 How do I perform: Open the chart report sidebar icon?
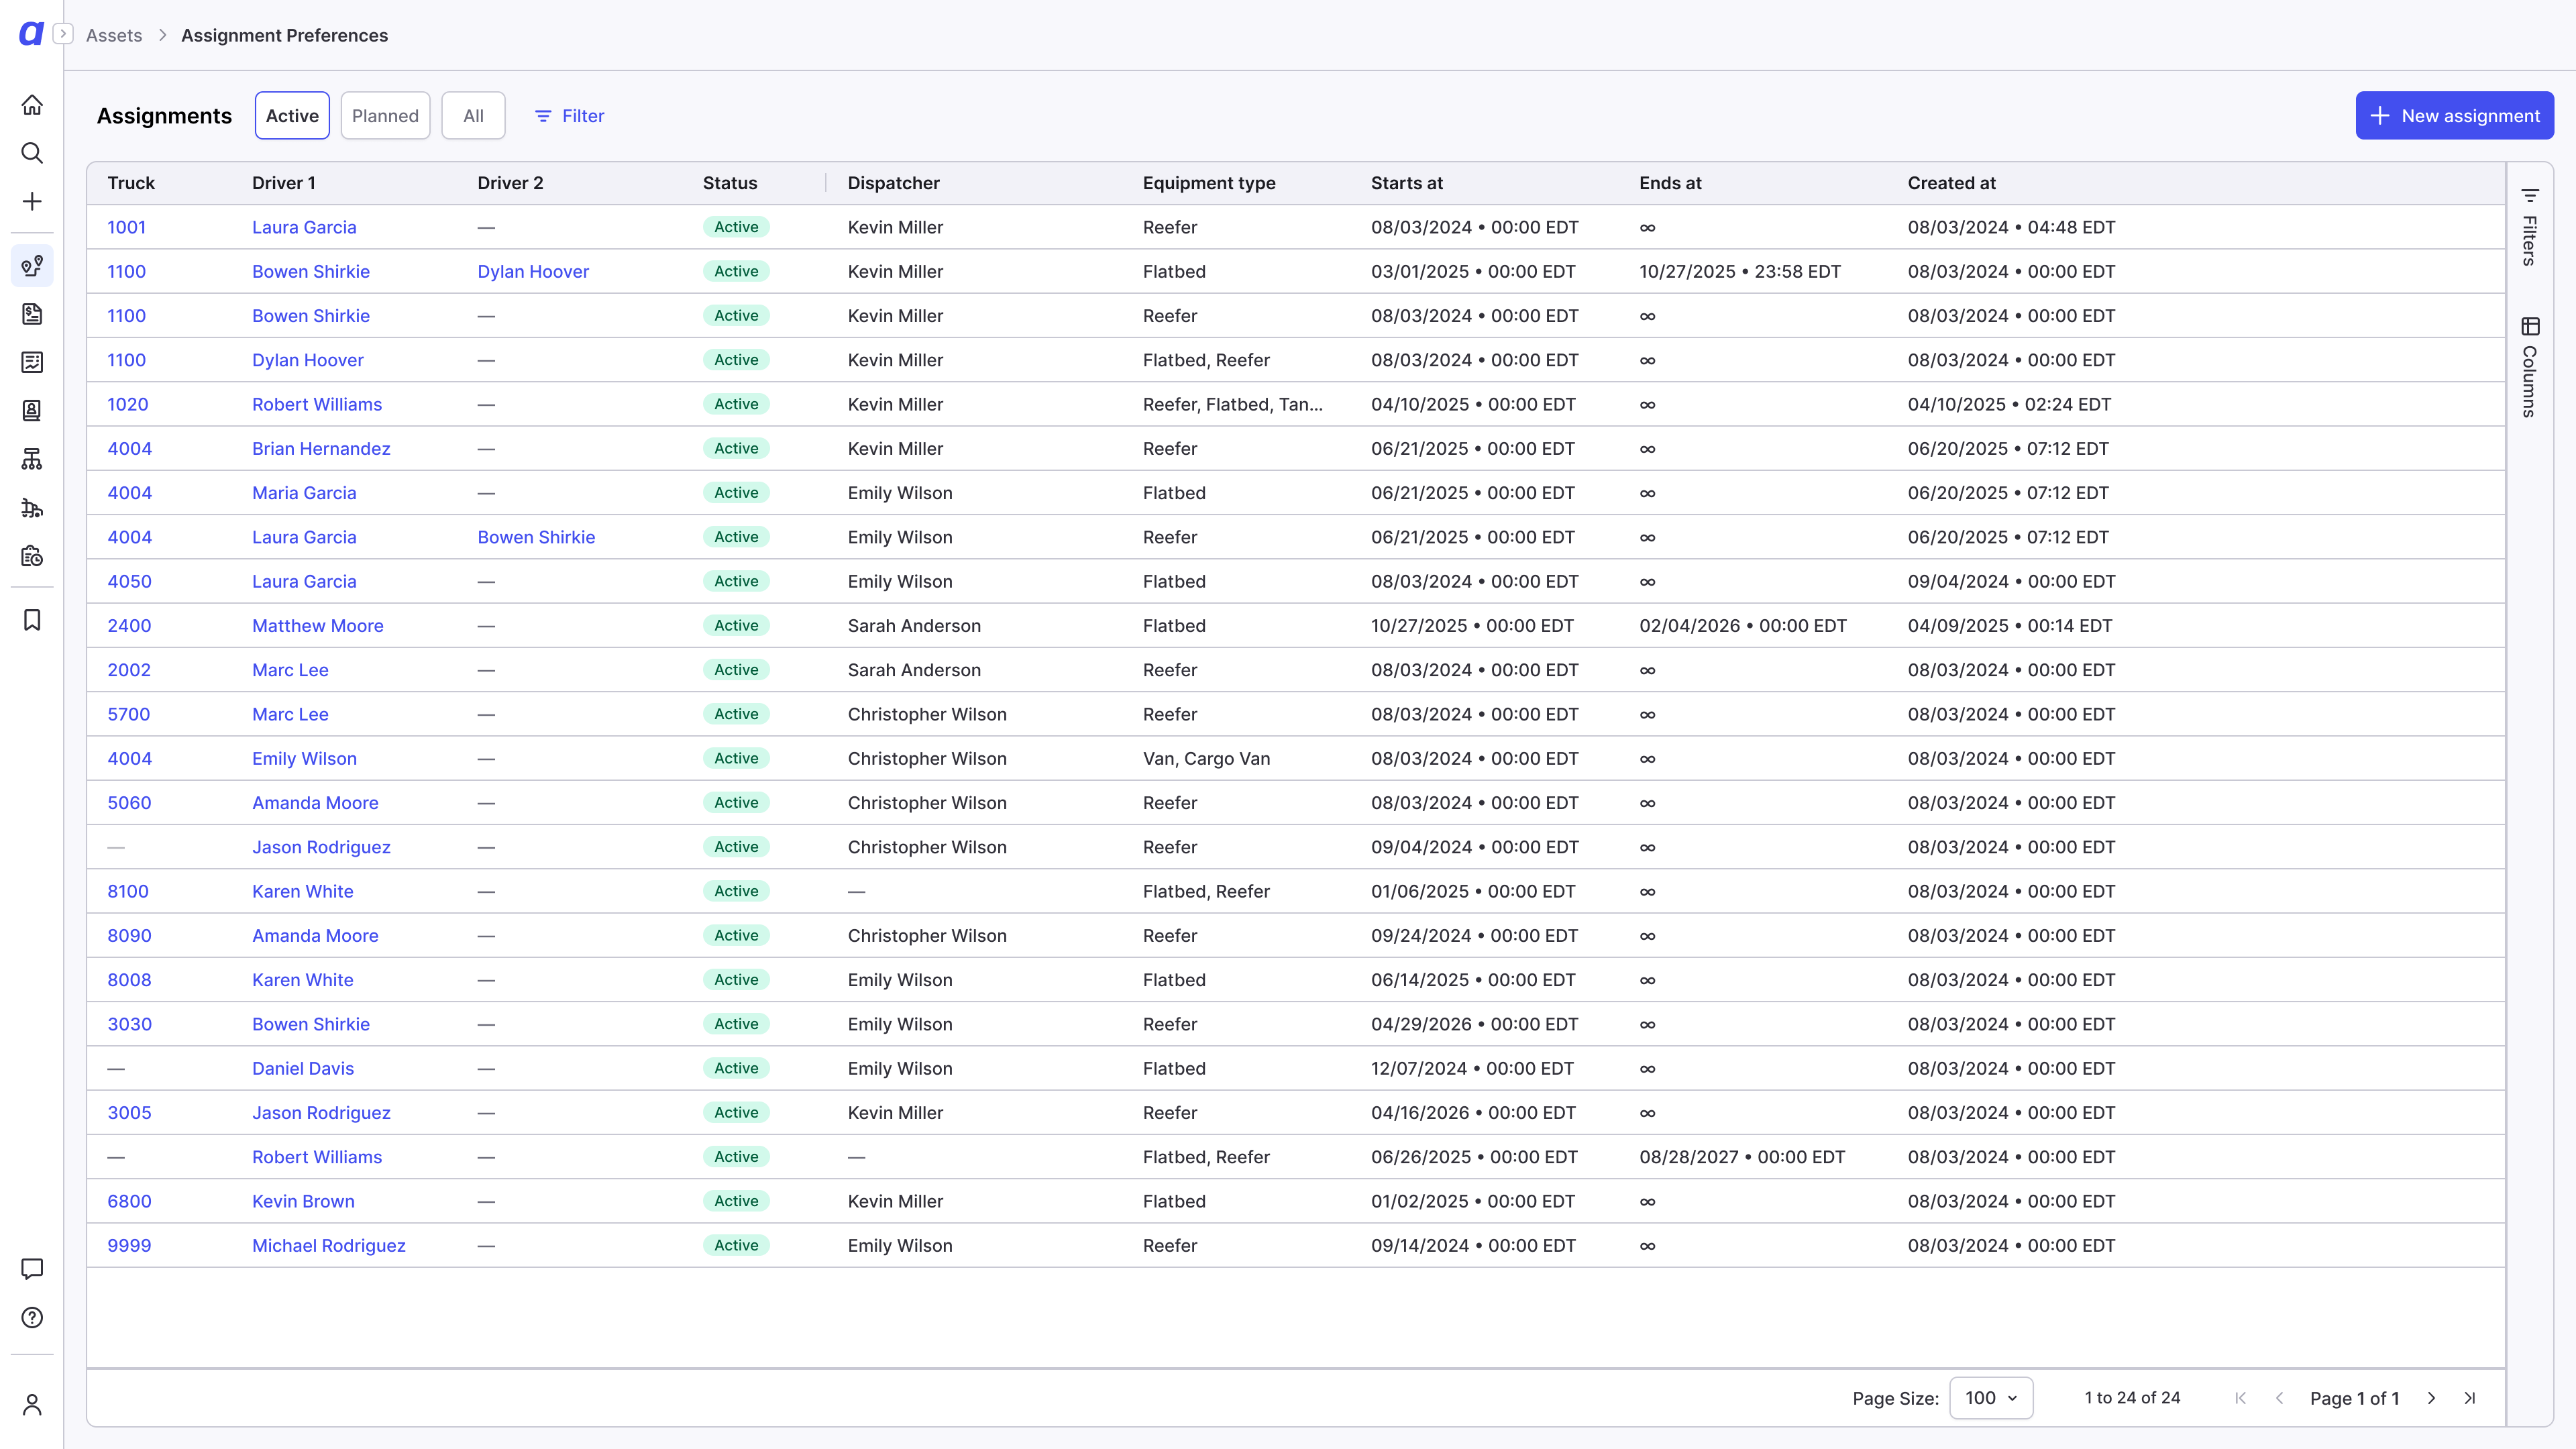[x=32, y=362]
